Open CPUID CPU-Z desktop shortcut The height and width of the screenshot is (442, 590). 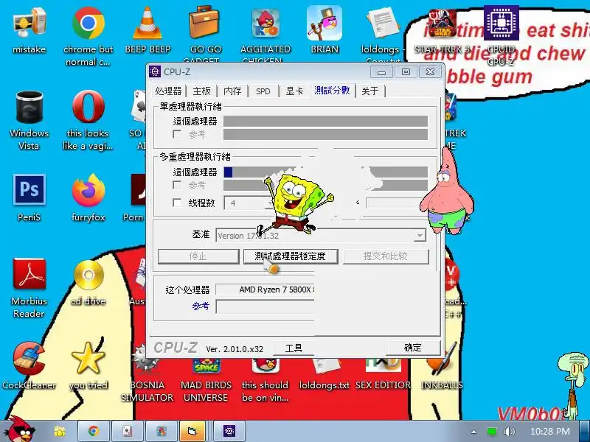[502, 23]
